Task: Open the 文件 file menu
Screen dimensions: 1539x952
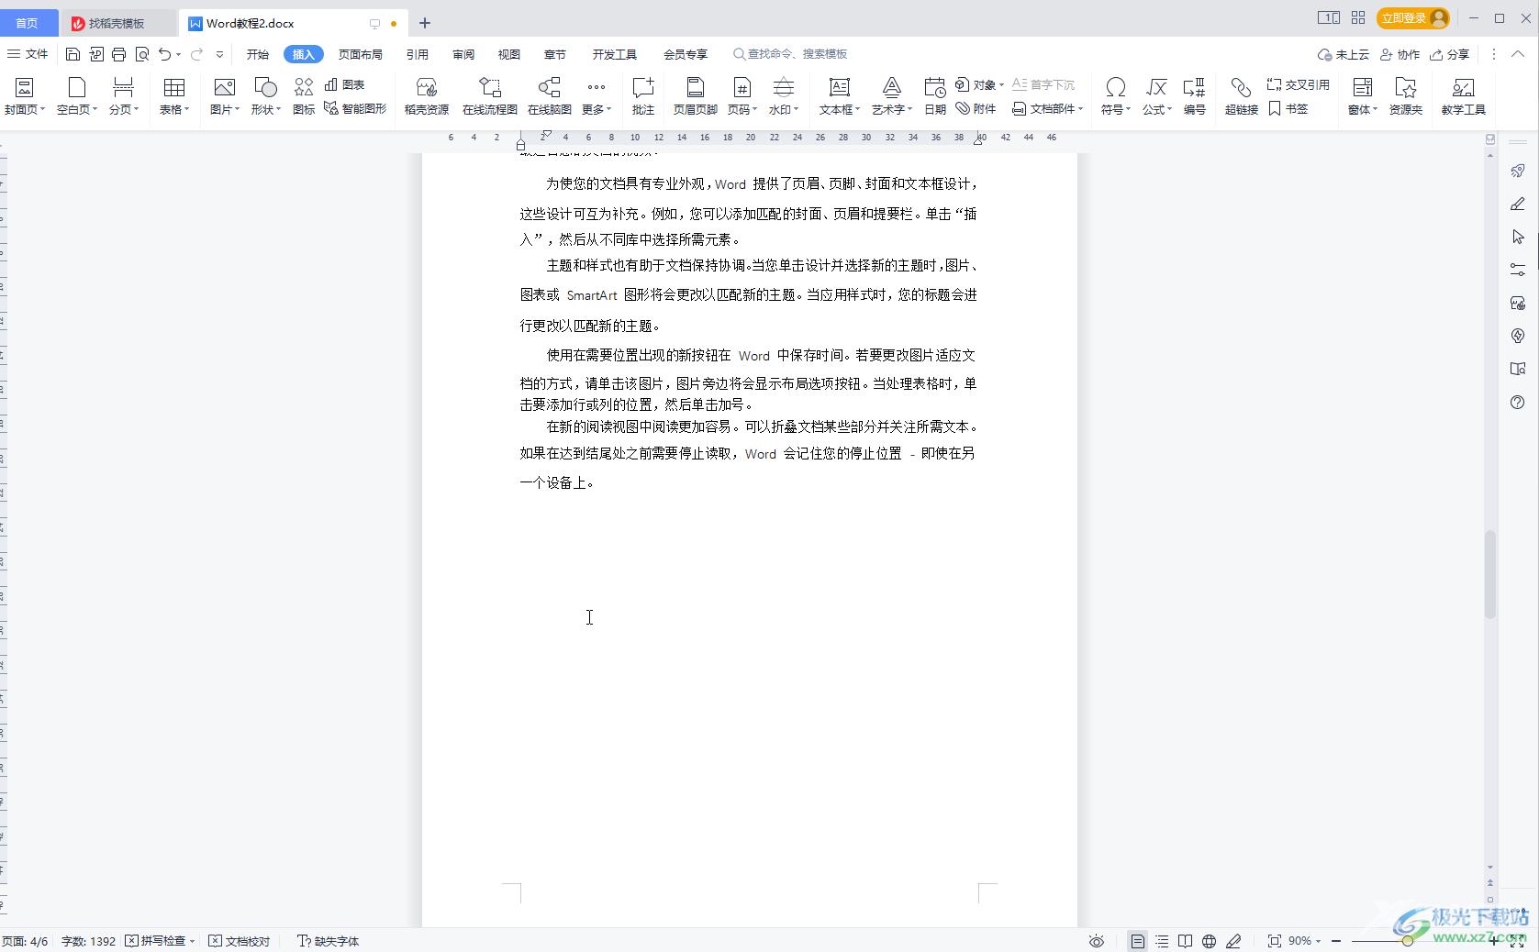Action: click(28, 54)
